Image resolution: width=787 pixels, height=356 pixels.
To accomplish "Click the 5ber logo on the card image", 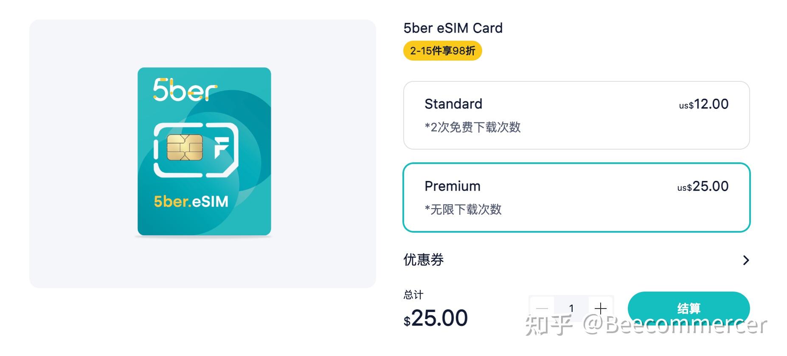I will click(183, 89).
